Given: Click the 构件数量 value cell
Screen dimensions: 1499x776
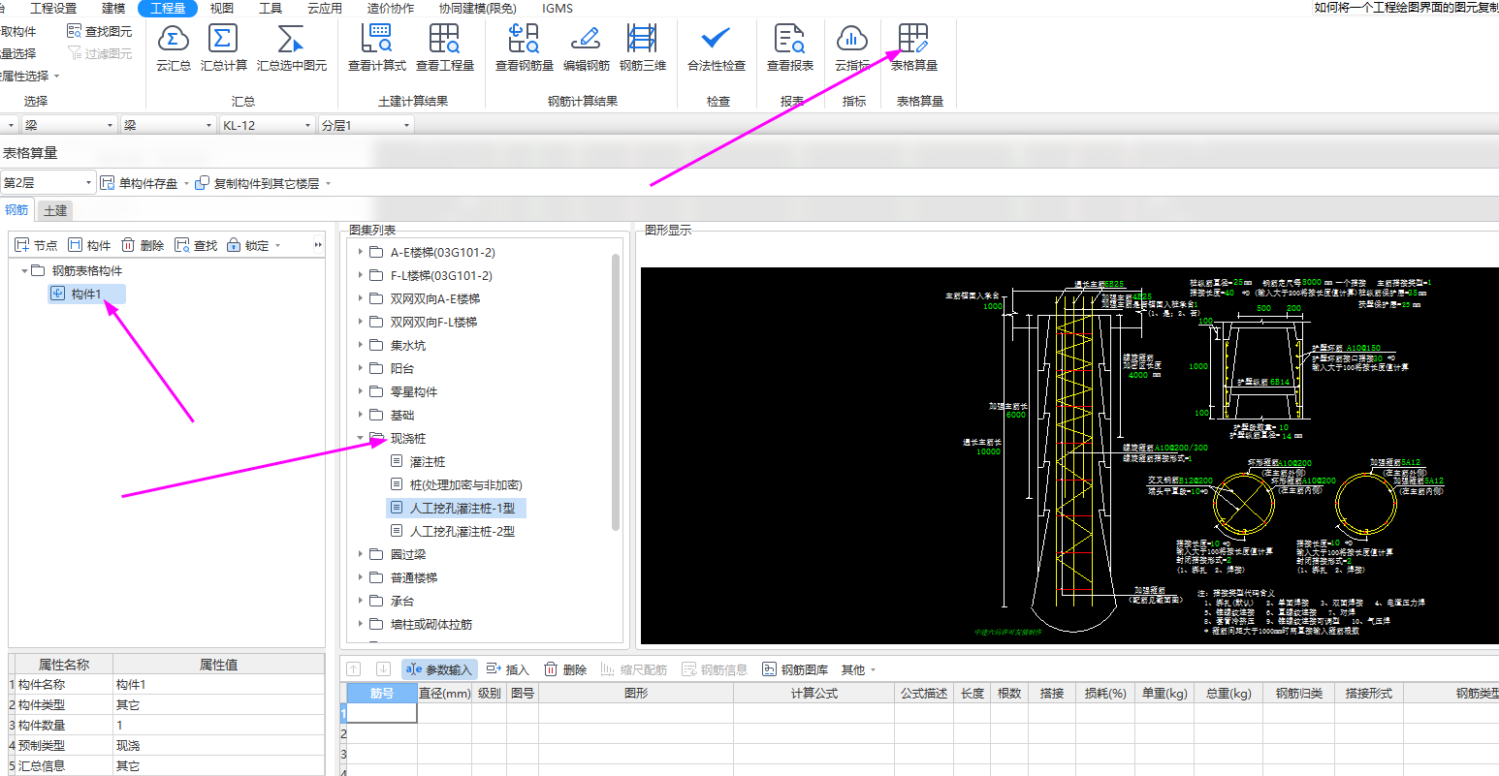Looking at the screenshot, I should tap(218, 726).
